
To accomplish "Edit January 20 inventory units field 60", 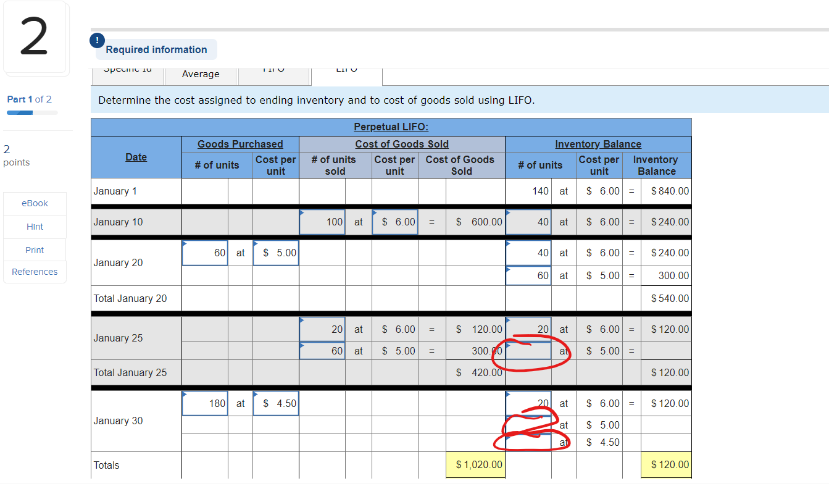I will 528,275.
